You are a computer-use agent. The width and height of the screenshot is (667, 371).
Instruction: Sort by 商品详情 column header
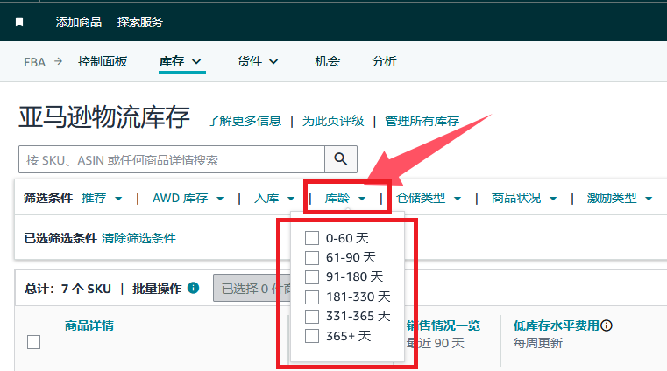89,325
